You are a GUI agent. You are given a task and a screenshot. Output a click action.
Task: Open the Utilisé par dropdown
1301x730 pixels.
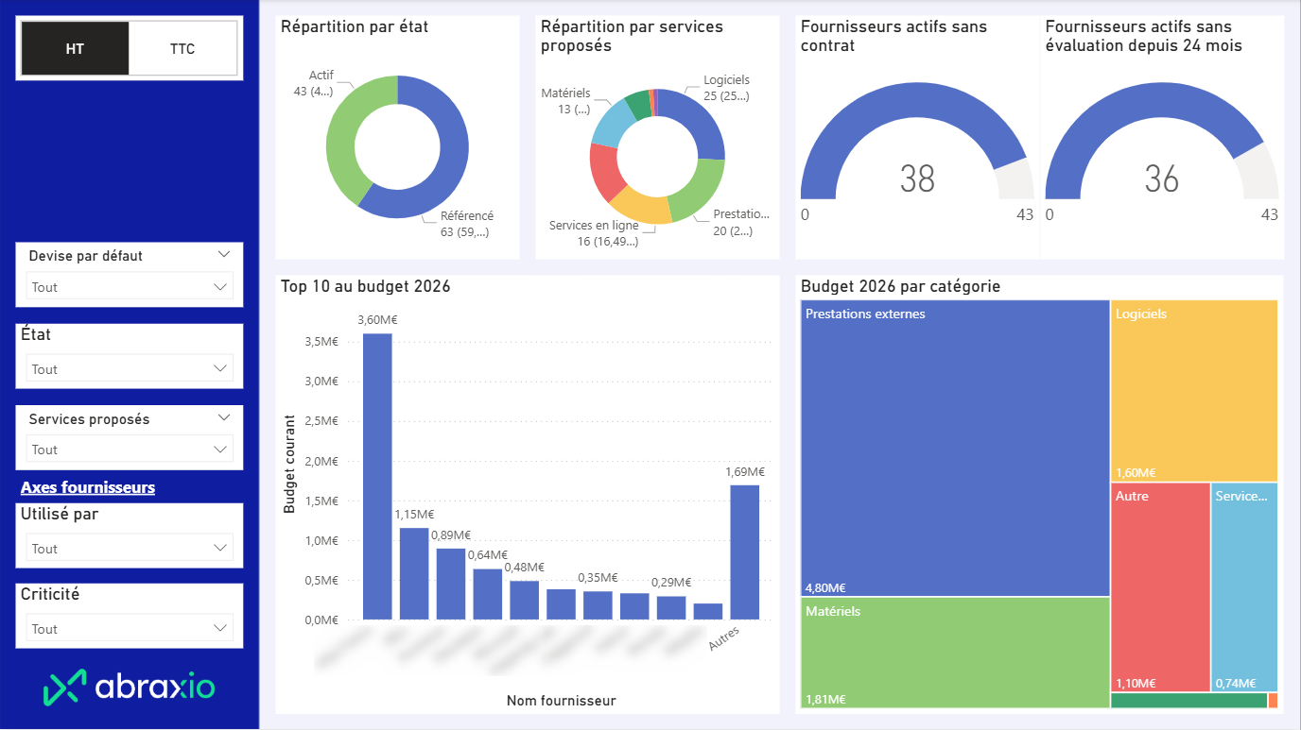coord(130,549)
